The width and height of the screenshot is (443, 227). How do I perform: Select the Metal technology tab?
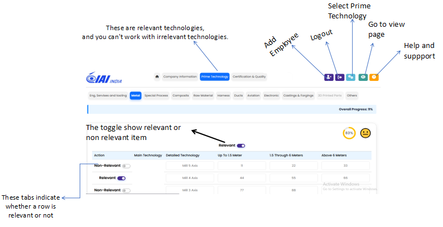pos(136,95)
